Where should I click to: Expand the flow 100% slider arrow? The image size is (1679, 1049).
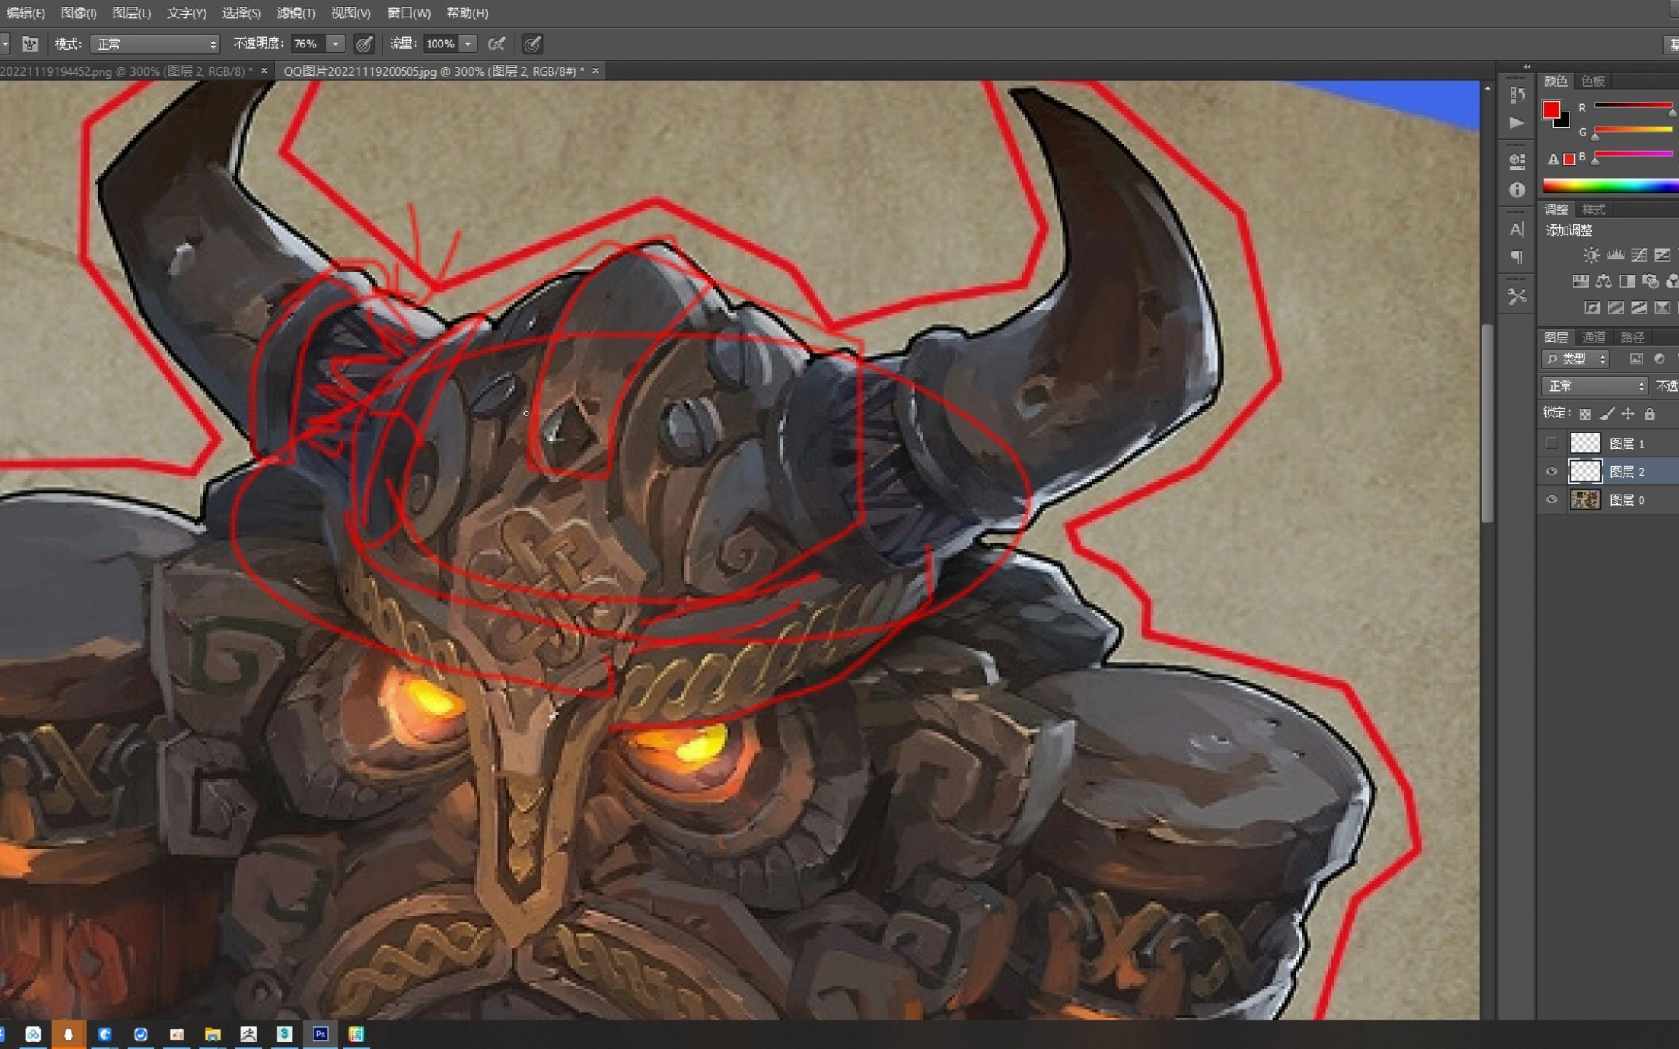coord(468,44)
